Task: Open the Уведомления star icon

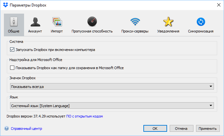Action: 168,22
